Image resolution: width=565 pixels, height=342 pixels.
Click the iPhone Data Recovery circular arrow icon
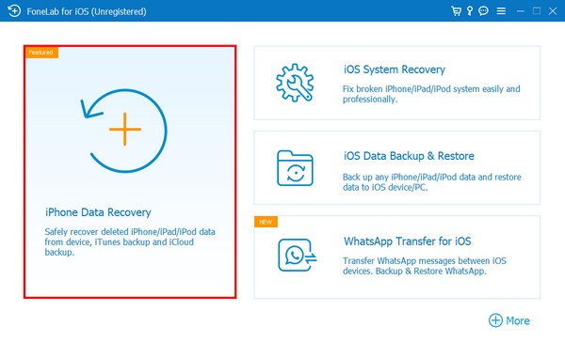click(123, 131)
